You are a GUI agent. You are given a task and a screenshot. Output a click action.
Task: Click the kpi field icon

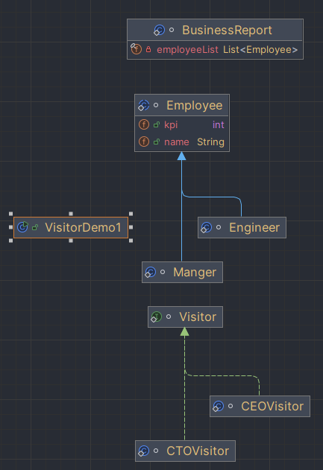tap(144, 124)
